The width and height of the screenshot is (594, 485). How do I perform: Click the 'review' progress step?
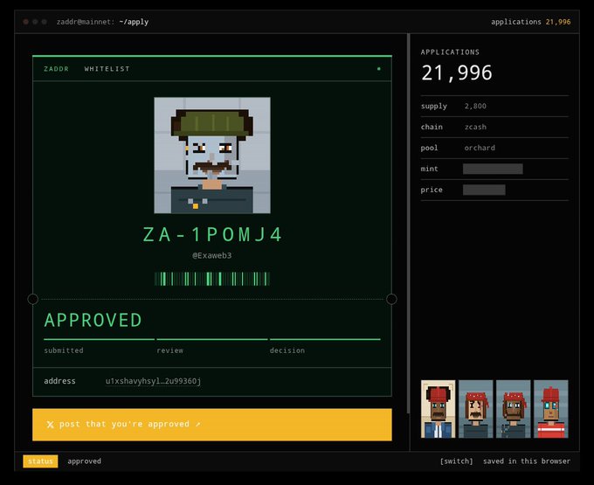[169, 350]
